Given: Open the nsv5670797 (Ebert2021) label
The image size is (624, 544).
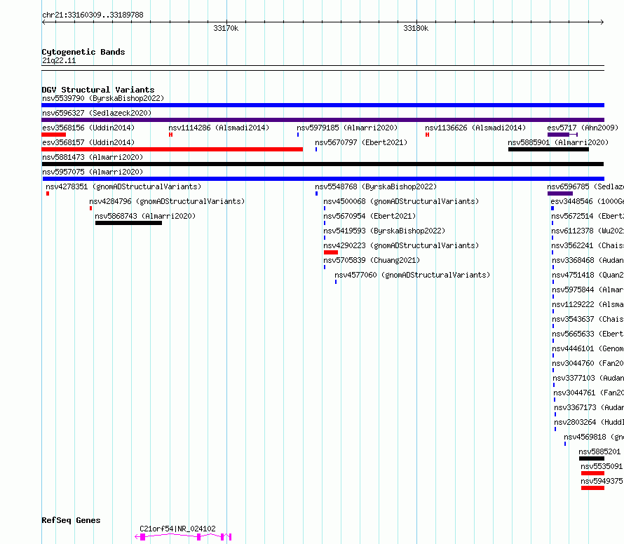Looking at the screenshot, I should click(x=361, y=142).
